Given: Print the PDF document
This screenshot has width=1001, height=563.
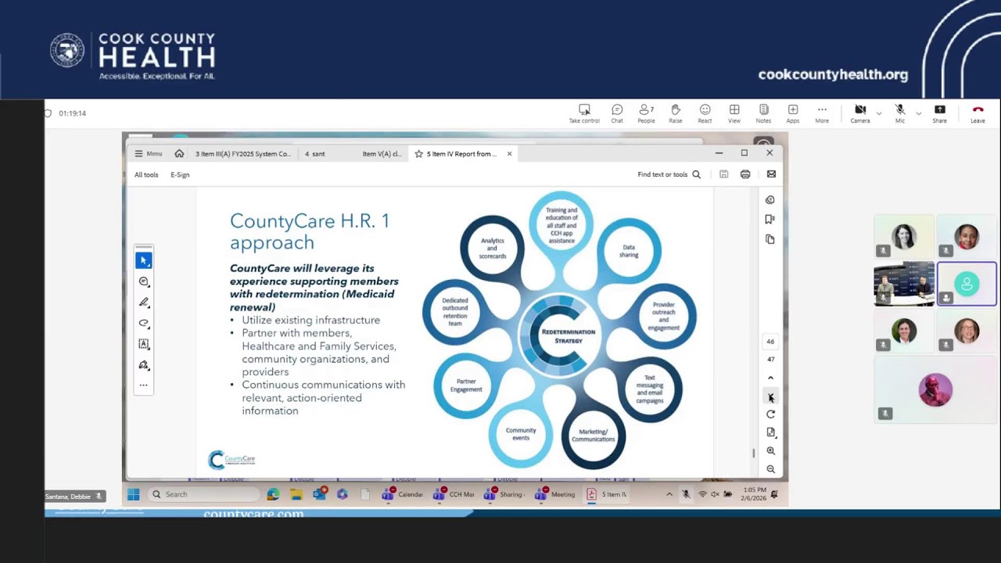Looking at the screenshot, I should click(x=745, y=174).
